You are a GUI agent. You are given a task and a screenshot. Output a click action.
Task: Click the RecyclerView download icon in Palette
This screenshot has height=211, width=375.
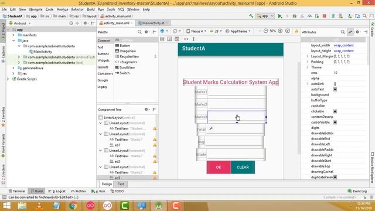click(155, 56)
